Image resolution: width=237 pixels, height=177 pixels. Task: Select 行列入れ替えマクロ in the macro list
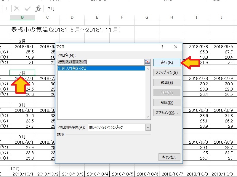(101, 68)
